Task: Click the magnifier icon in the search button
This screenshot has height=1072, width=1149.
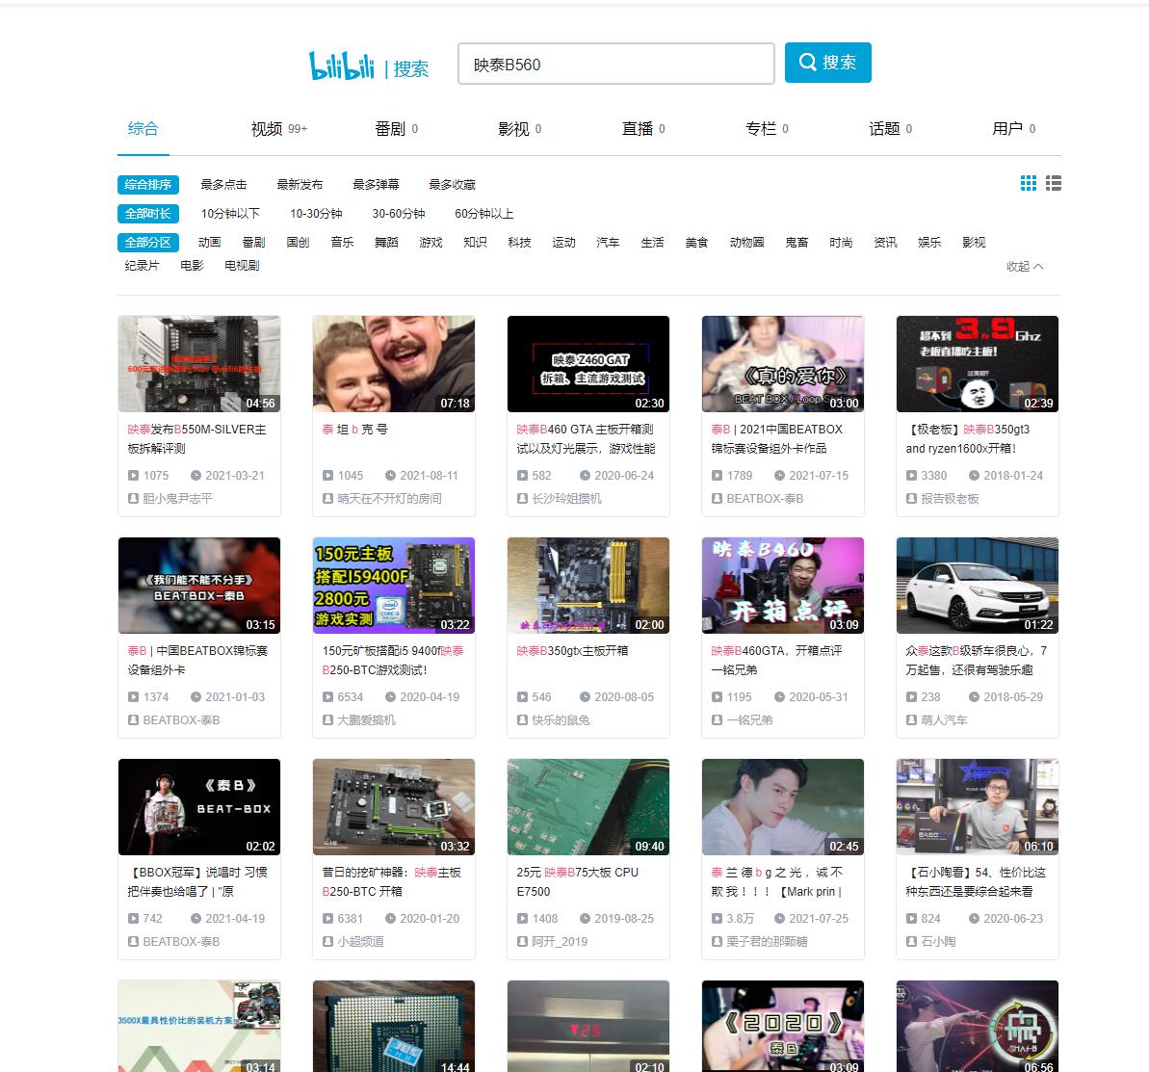Action: (x=808, y=62)
